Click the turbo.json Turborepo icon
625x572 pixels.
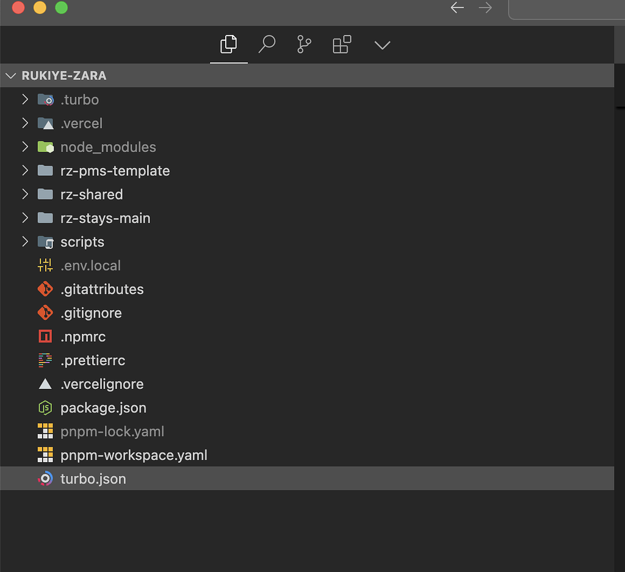45,479
